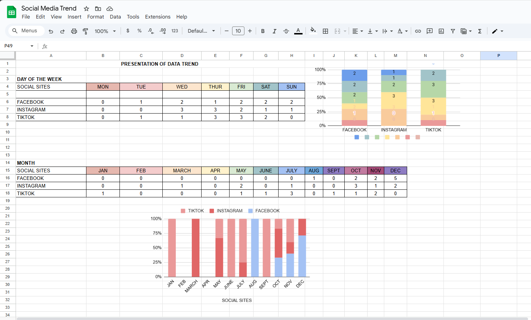Format as currency with dollar icon
This screenshot has width=531, height=320.
coord(128,31)
